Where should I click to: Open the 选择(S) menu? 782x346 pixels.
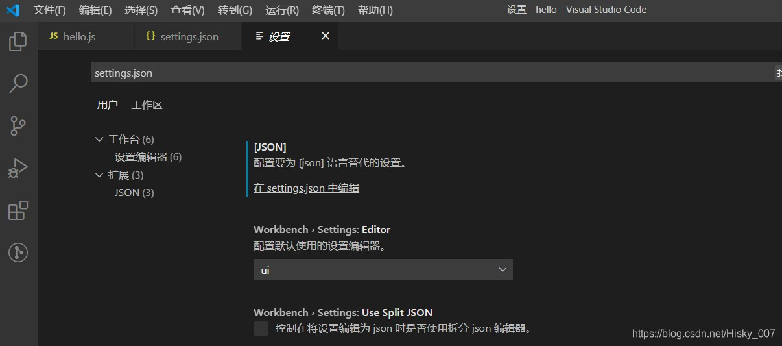click(141, 10)
